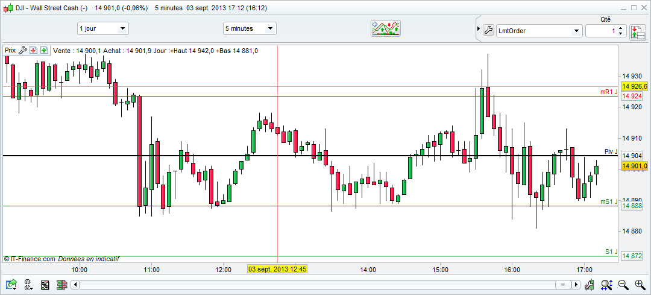Open order settings wrench next to LmtOrder
The image size is (651, 295).
(488, 30)
